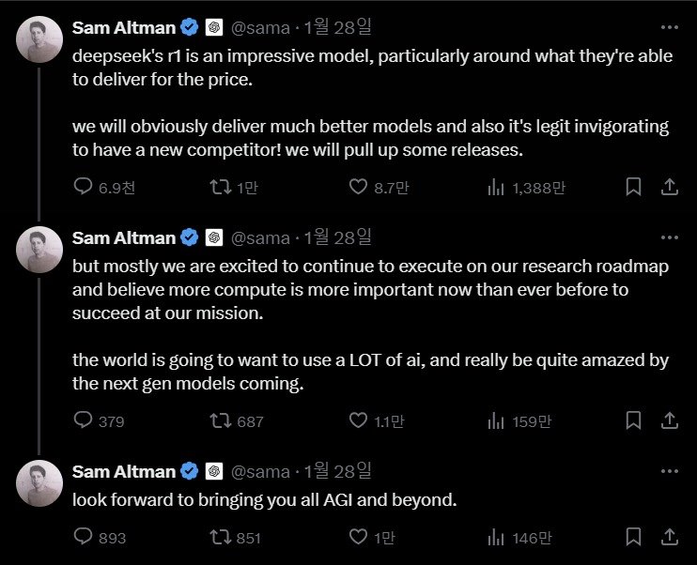Image resolution: width=697 pixels, height=565 pixels.
Task: Open more options on second tweet
Action: click(669, 237)
